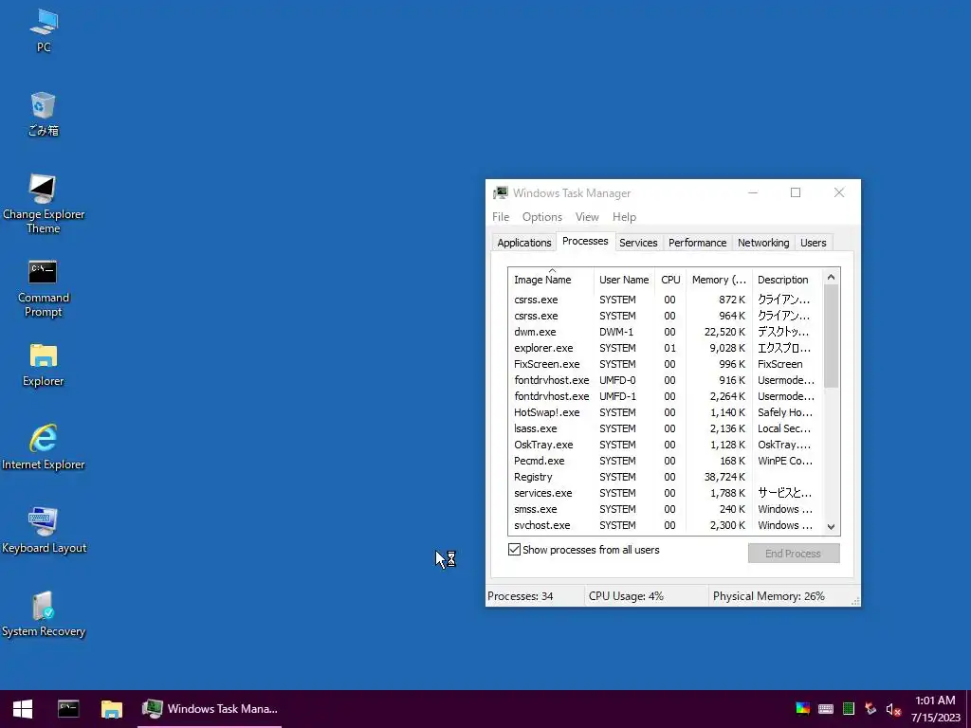This screenshot has height=728, width=971.
Task: Click the process list scroll down arrow
Action: point(831,527)
